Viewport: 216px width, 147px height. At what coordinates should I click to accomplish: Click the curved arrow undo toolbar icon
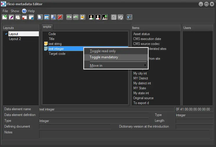click(x=120, y=17)
